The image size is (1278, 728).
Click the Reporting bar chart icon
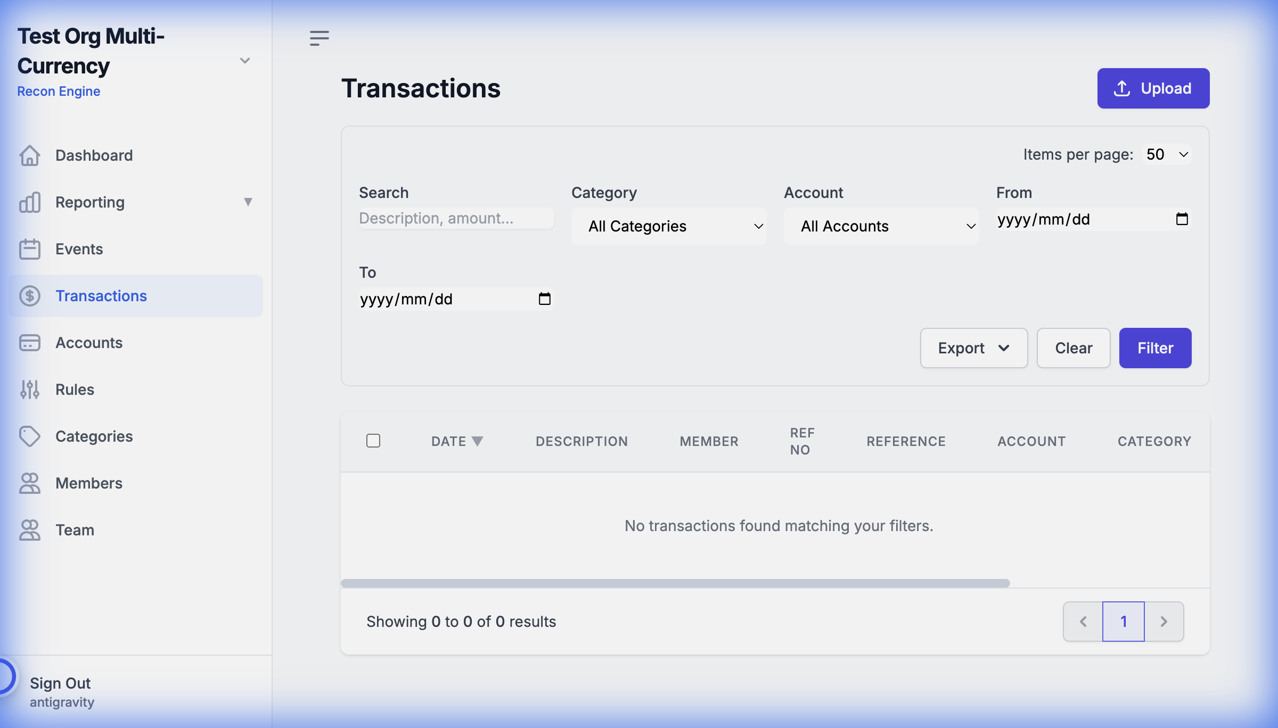(30, 202)
